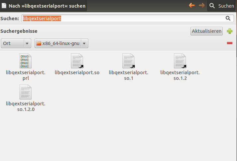Click the libqextserialport.so.1.2.0 name label

26,106
